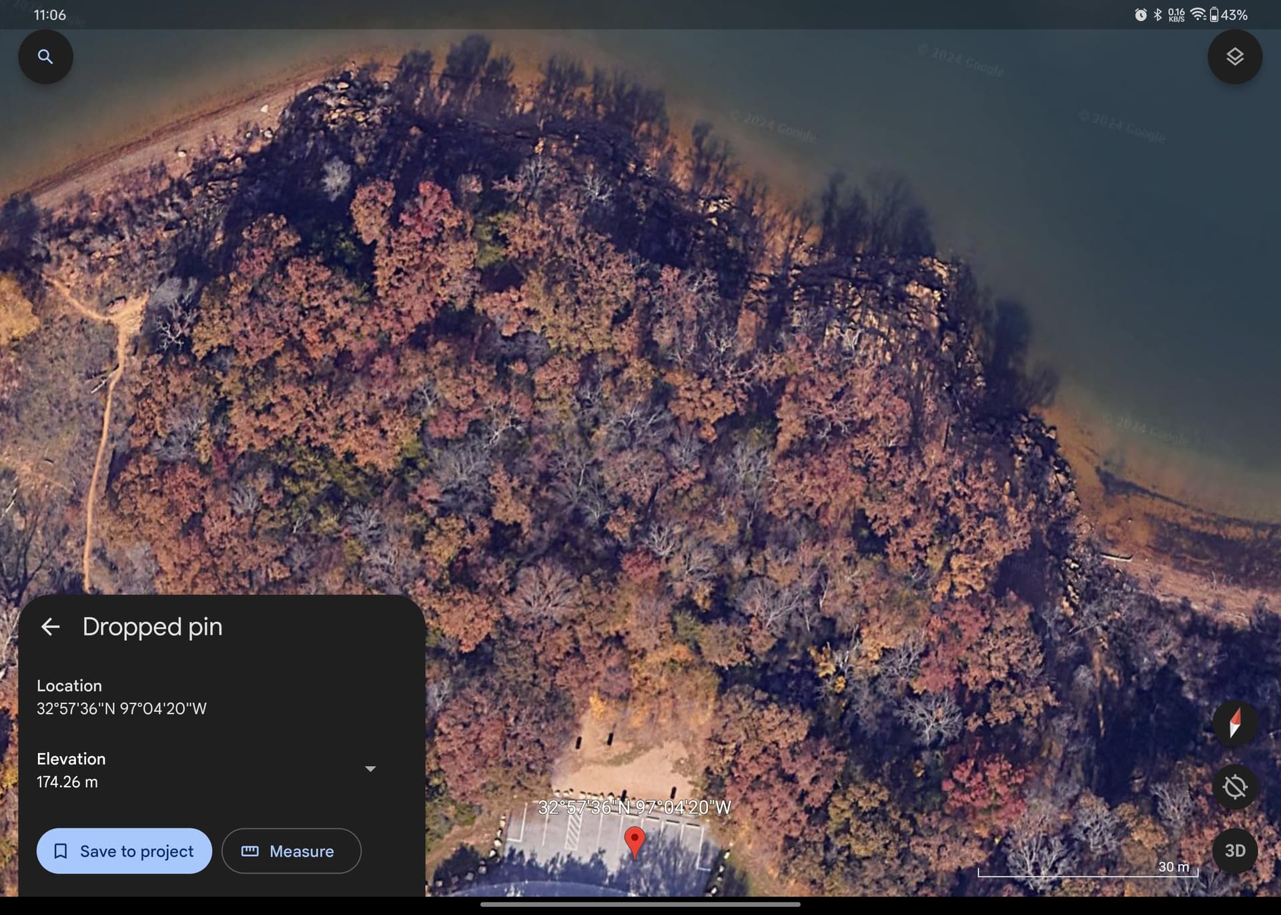Screen dimensions: 1281x915
Task: Tap the Bluetooth status icon
Action: [1158, 15]
